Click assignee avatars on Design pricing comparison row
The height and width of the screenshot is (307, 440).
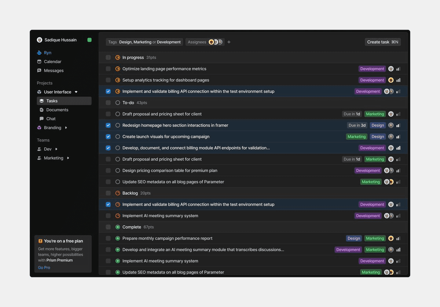coord(389,171)
